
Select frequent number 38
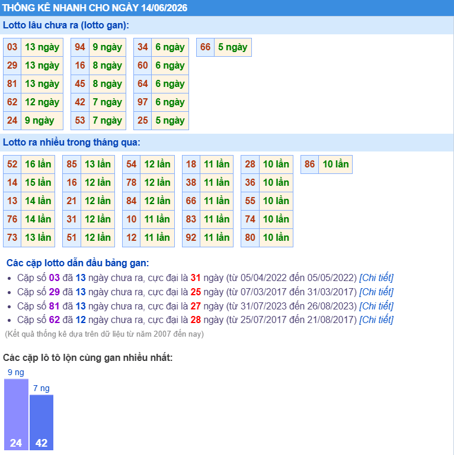[x=191, y=182]
